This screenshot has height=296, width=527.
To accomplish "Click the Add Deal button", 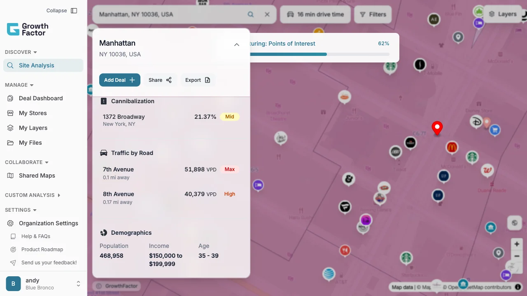I will [119, 80].
